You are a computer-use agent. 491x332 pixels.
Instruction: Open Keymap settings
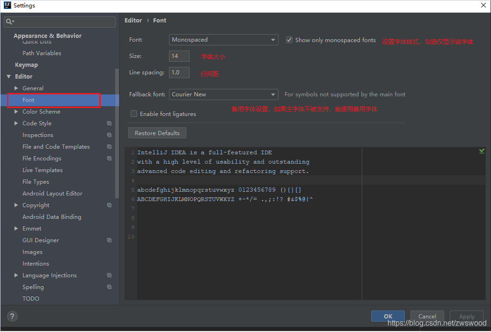[26, 65]
